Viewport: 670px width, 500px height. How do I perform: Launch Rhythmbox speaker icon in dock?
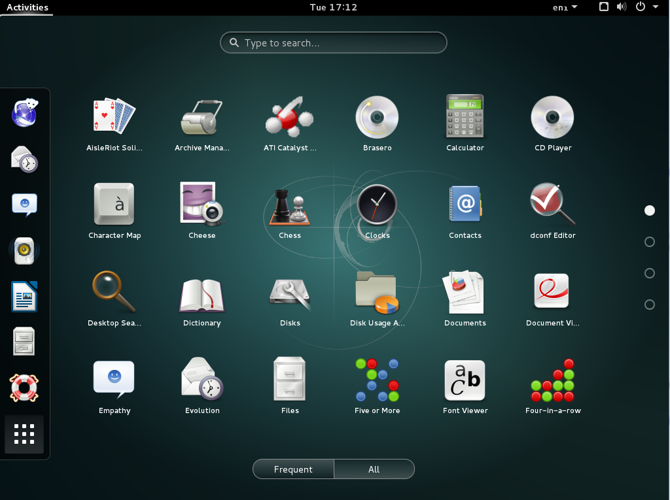click(x=24, y=250)
